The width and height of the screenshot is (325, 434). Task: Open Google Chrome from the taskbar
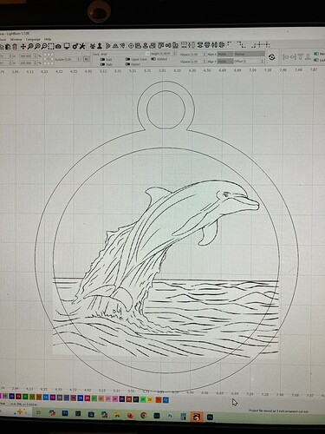[x=144, y=416]
